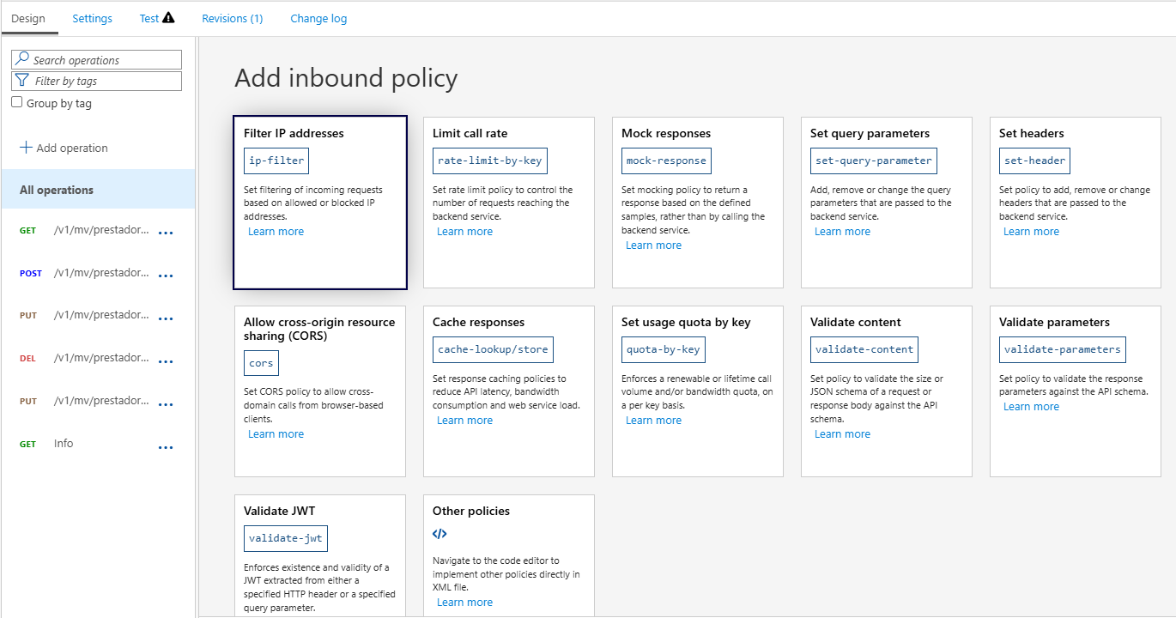Click the set-header policy tag
Viewport: 1176px width, 618px height.
[x=1034, y=161]
